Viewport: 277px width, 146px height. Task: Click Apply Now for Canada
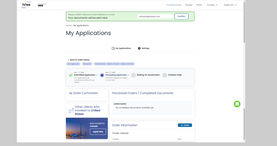coord(98,132)
